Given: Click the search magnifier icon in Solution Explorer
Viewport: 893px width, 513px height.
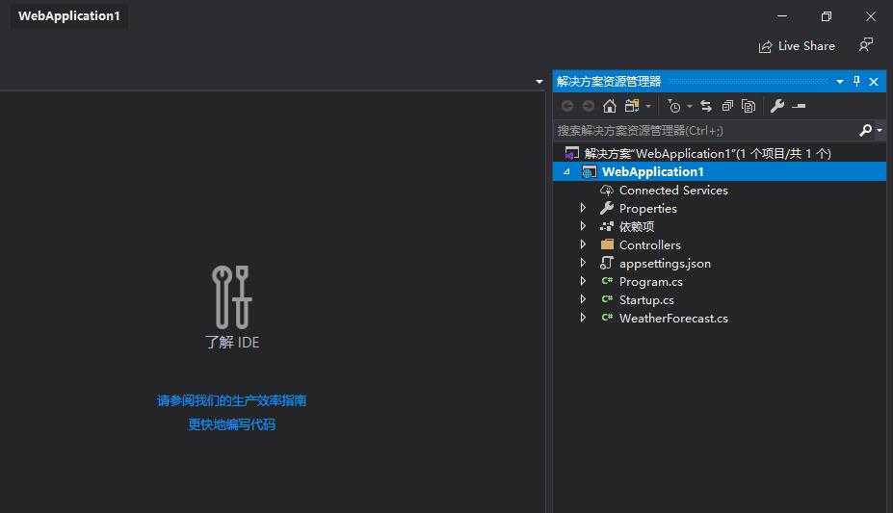Looking at the screenshot, I should click(x=866, y=130).
